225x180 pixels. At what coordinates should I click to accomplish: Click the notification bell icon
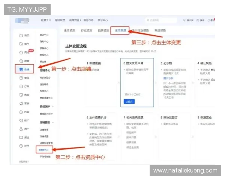click(209, 20)
